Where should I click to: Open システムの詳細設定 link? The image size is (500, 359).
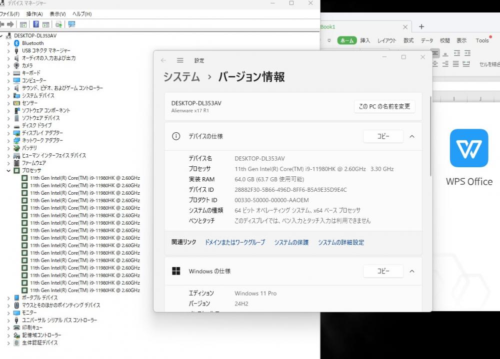(x=341, y=242)
